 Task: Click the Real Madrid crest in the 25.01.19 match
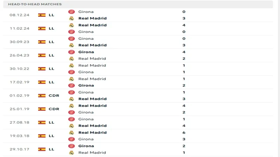tap(71, 106)
